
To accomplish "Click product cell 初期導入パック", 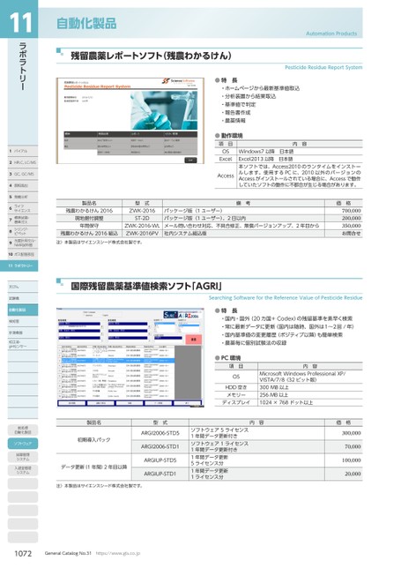I will coord(93,440).
